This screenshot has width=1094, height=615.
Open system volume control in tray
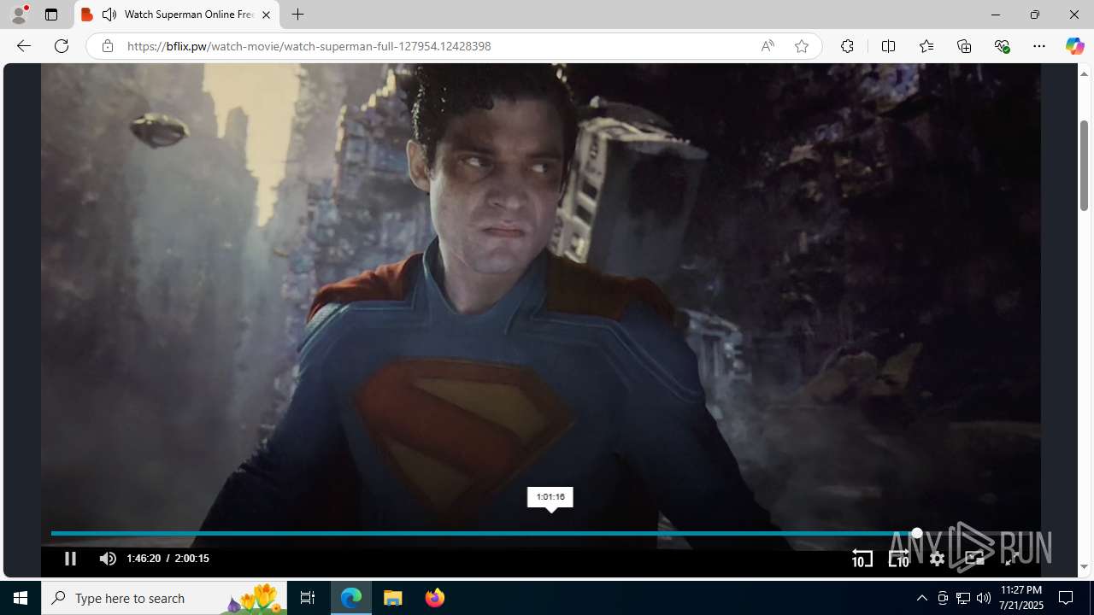pyautogui.click(x=983, y=598)
